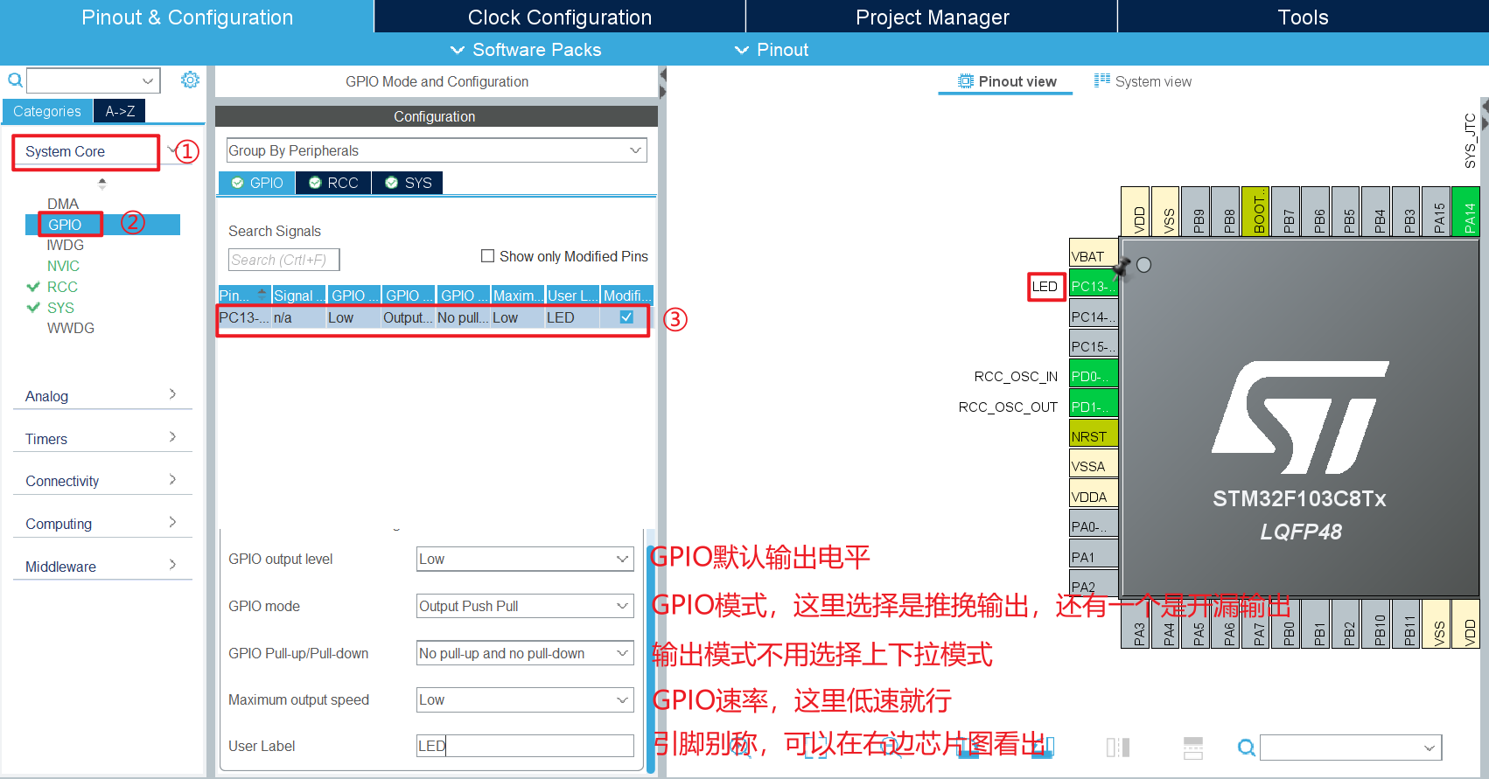This screenshot has width=1489, height=779.
Task: Click the Search Signals input field
Action: 283,260
